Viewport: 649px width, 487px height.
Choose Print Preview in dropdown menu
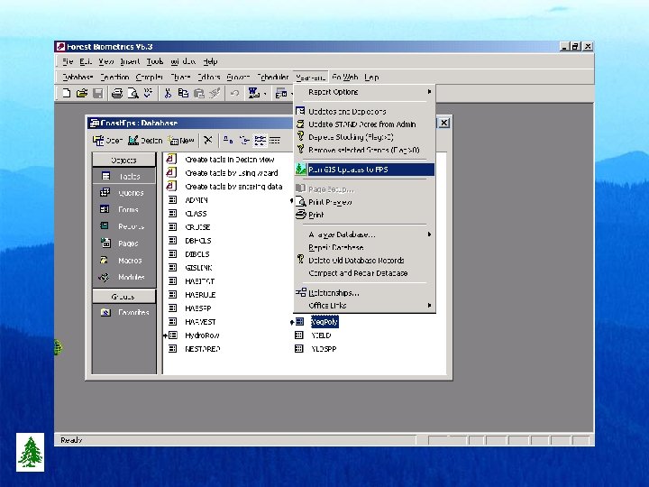365,202
